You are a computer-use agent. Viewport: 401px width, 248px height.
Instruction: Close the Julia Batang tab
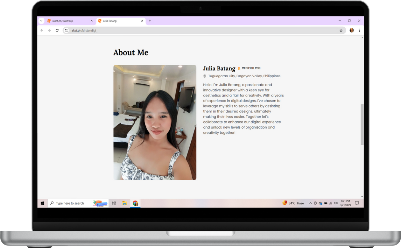[142, 21]
